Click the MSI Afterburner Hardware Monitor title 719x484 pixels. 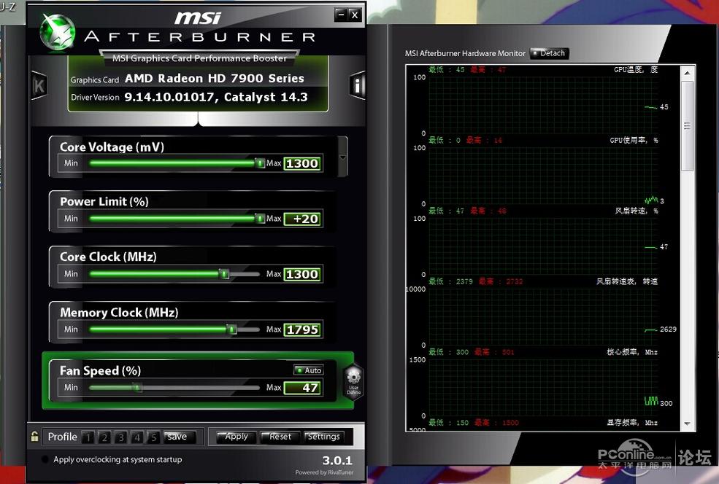tap(465, 53)
